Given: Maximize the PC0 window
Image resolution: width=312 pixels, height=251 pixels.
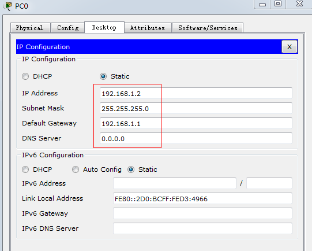Looking at the screenshot, I should coord(278,4).
